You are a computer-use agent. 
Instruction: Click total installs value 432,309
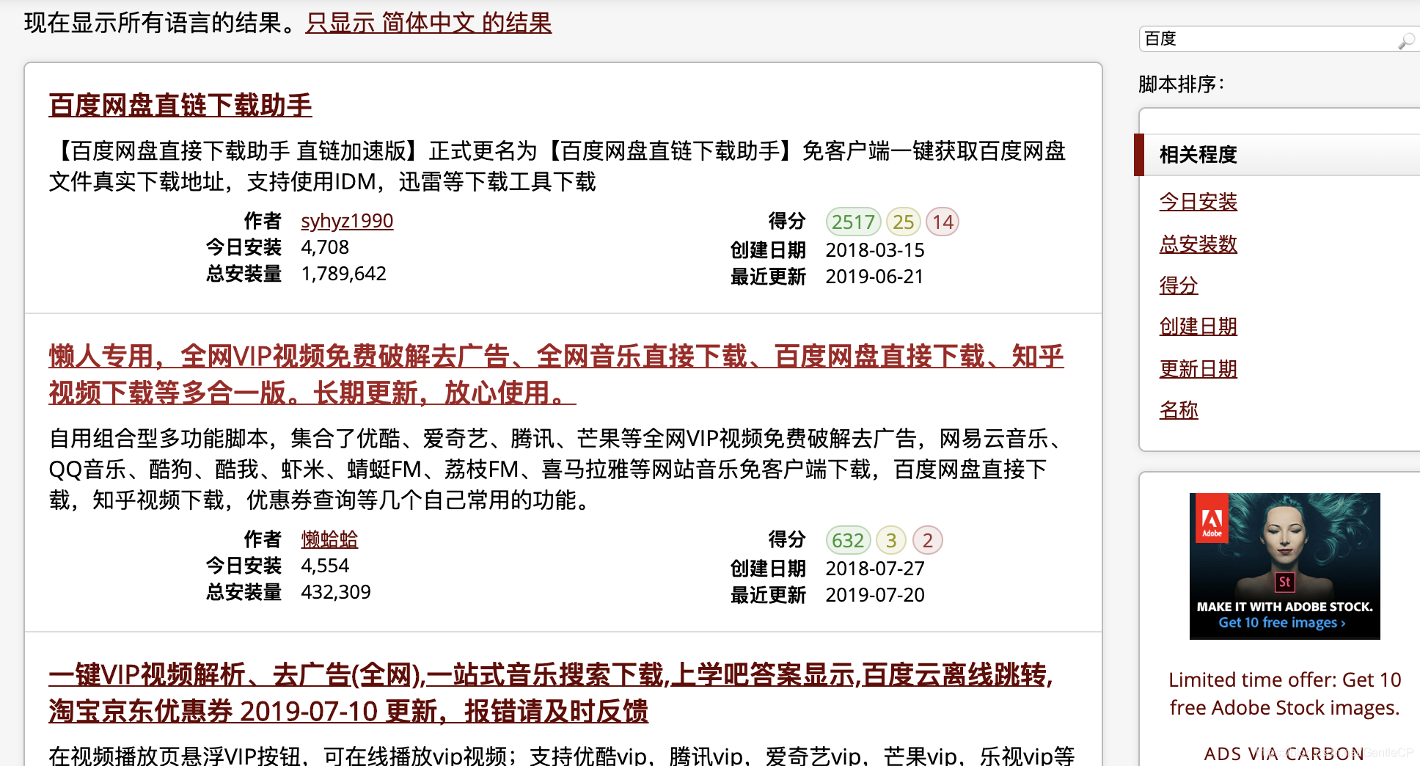(x=336, y=592)
